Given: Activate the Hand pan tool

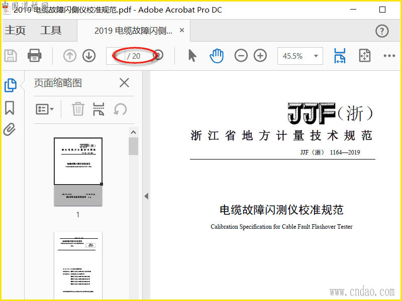Looking at the screenshot, I should point(217,56).
